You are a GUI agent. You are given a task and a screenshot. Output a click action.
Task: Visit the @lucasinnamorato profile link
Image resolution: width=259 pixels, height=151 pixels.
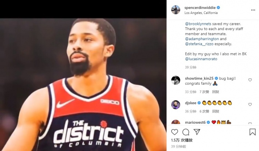coord(201,59)
